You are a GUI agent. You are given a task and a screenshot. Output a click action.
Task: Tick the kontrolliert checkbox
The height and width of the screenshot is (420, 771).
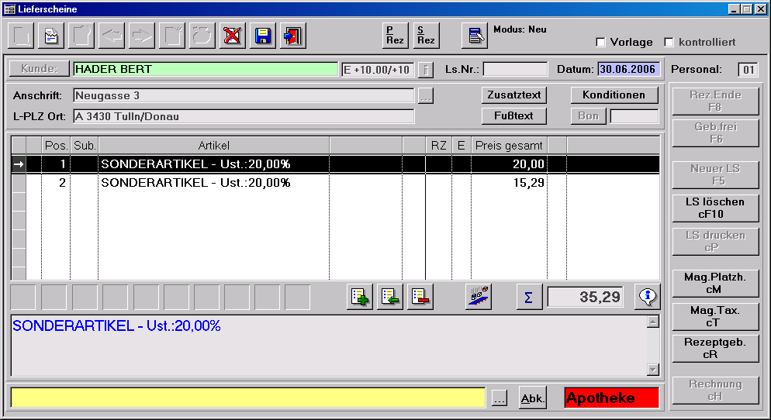pyautogui.click(x=668, y=42)
